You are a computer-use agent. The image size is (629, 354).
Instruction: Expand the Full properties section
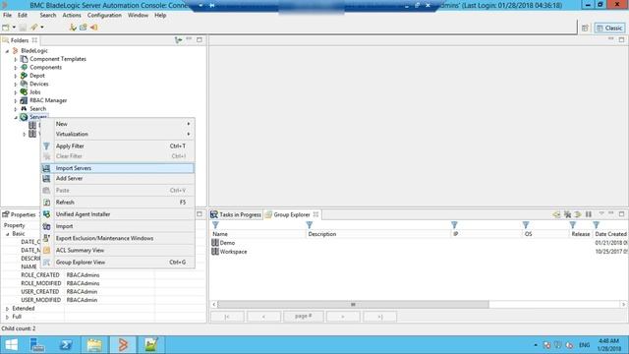[7, 317]
